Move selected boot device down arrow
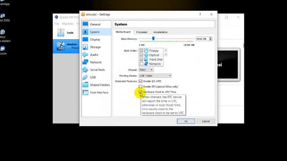The width and height of the screenshot is (287, 161). (x=165, y=55)
